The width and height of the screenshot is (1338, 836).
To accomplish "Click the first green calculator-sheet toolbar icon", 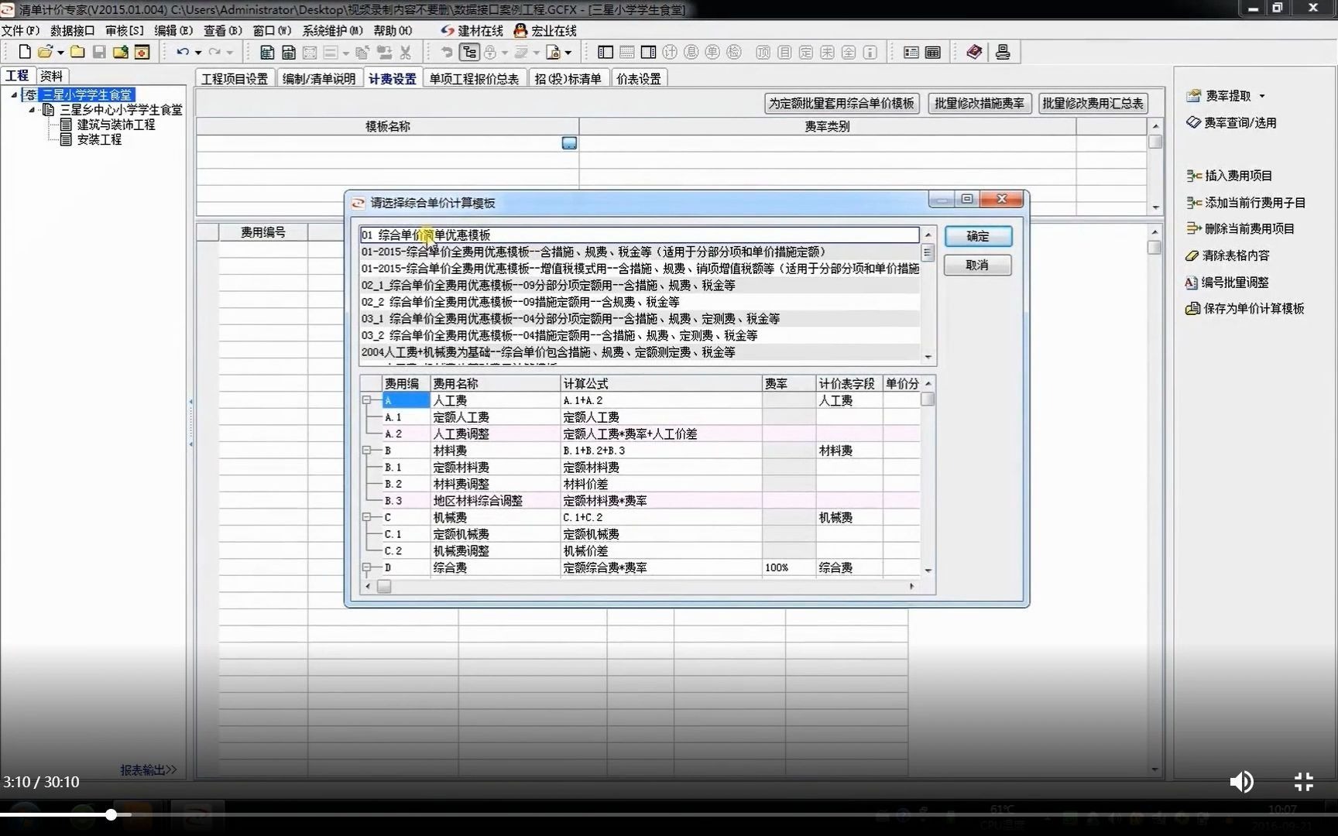I will tap(267, 52).
